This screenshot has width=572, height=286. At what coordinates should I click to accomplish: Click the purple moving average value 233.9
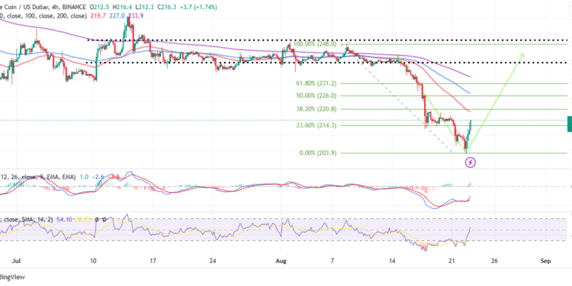point(136,16)
